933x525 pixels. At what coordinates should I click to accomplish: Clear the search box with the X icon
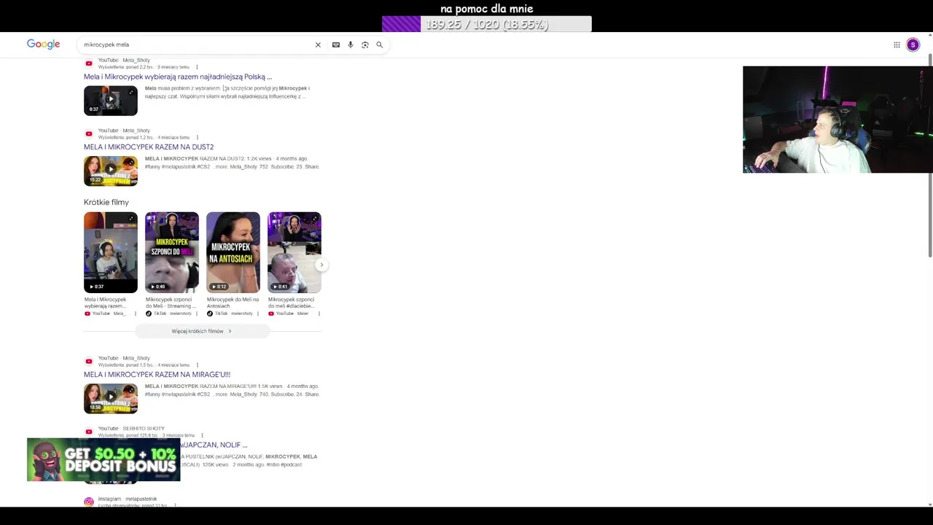(x=318, y=44)
